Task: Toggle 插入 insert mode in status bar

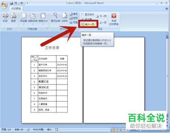Action: click(49, 130)
